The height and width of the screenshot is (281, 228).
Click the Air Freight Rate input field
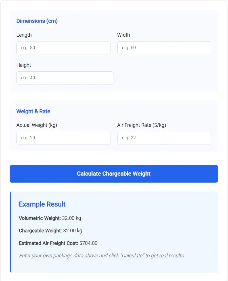click(164, 138)
